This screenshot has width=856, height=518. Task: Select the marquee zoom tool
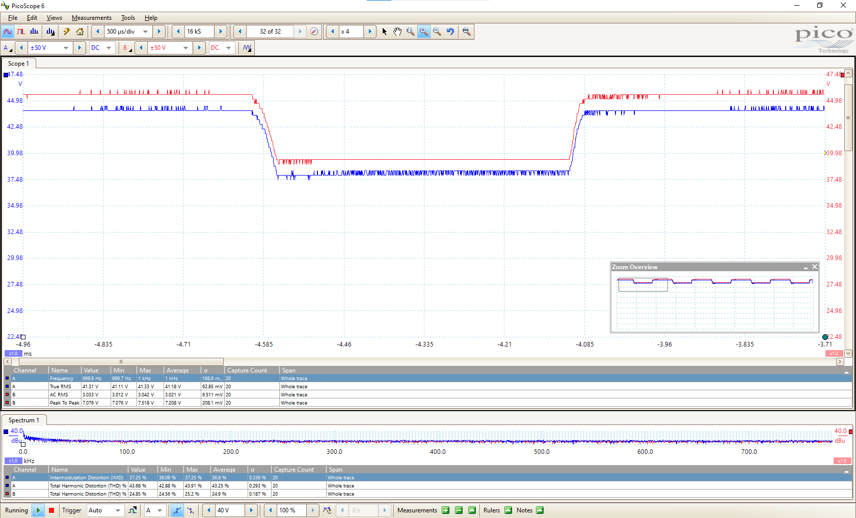coord(411,32)
